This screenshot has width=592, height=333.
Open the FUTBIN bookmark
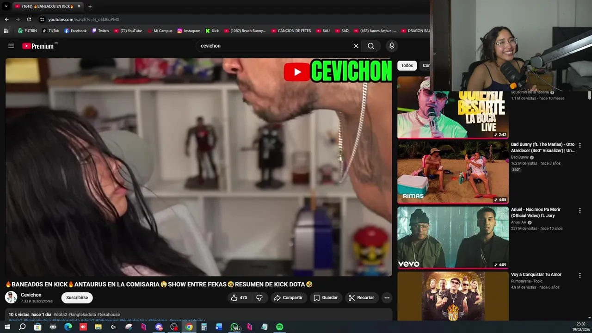tap(27, 31)
